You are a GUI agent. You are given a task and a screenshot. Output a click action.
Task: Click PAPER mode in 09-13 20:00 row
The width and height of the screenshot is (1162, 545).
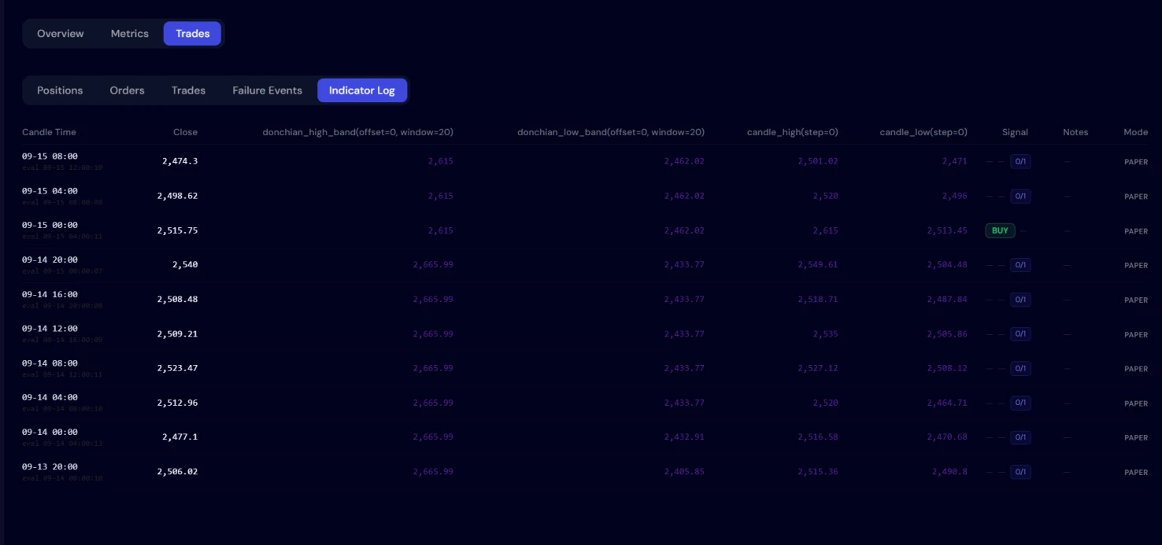[x=1136, y=473]
